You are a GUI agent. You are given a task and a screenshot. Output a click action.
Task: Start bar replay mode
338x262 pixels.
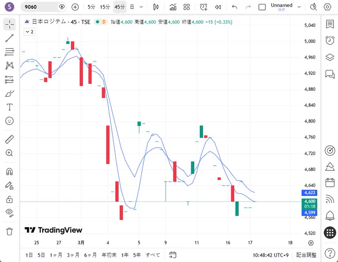pyautogui.click(x=218, y=7)
